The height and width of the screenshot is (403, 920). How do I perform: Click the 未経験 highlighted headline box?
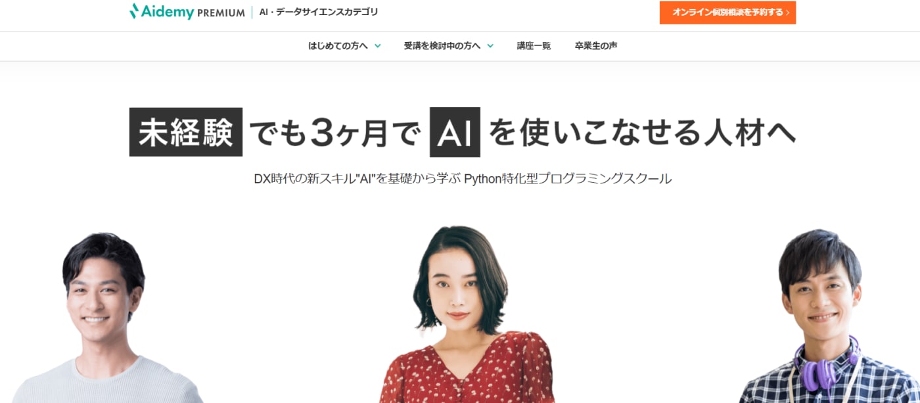pos(186,132)
